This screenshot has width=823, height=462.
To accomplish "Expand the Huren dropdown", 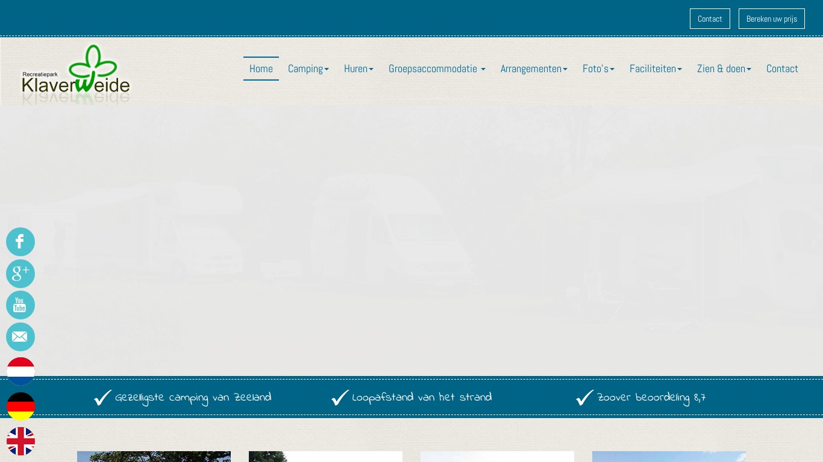I will coord(358,69).
